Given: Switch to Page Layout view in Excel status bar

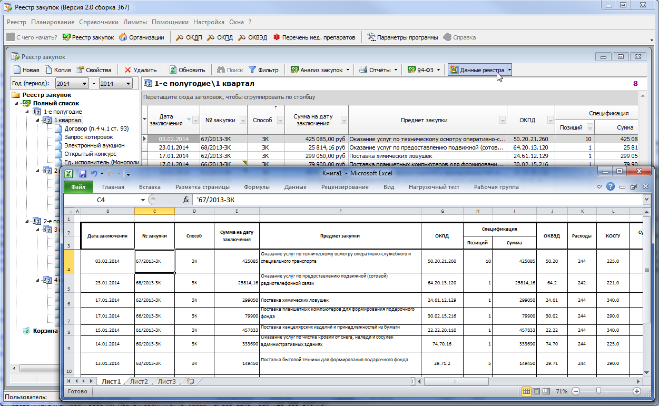Looking at the screenshot, I should [x=536, y=391].
